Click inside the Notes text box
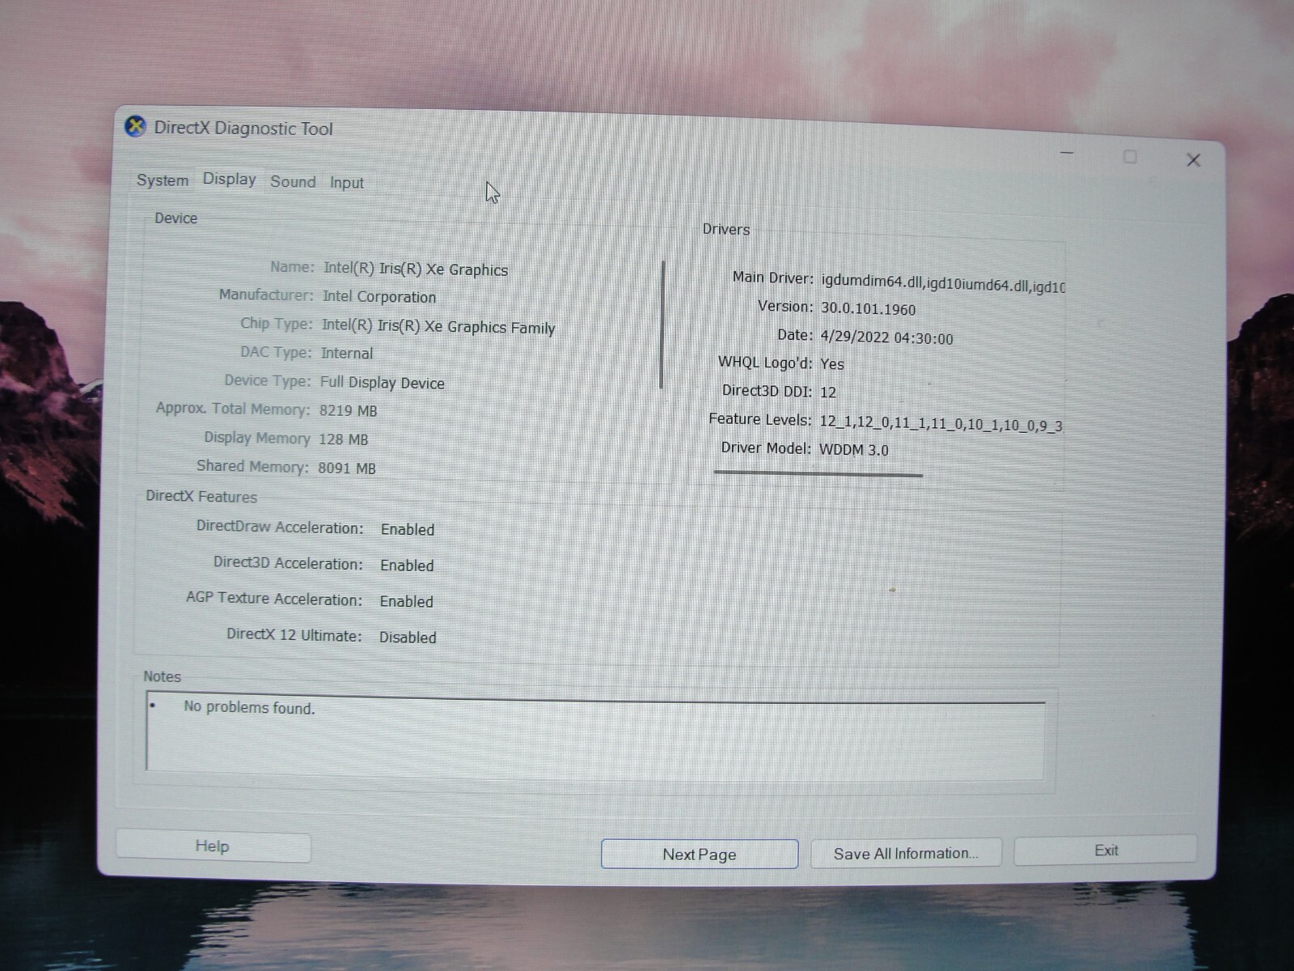The height and width of the screenshot is (971, 1294). click(596, 736)
